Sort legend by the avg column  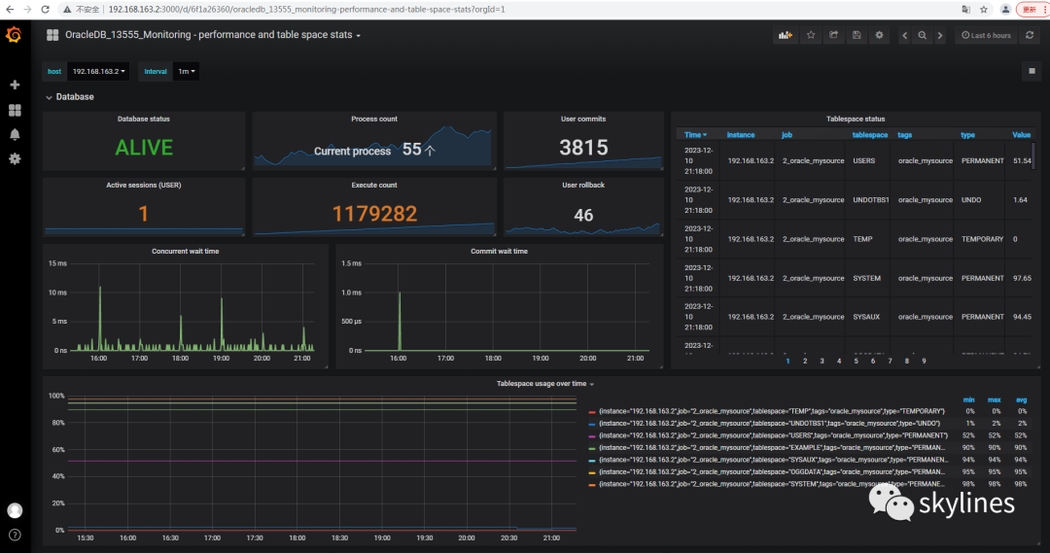[x=1021, y=399]
